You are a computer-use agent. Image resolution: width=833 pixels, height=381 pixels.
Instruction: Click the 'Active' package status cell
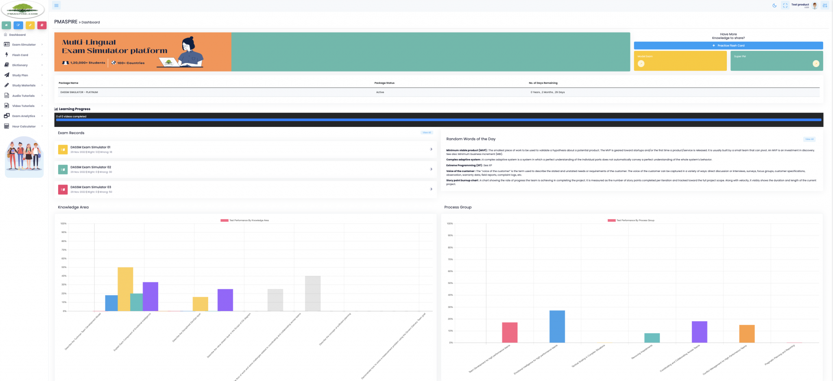tap(380, 92)
